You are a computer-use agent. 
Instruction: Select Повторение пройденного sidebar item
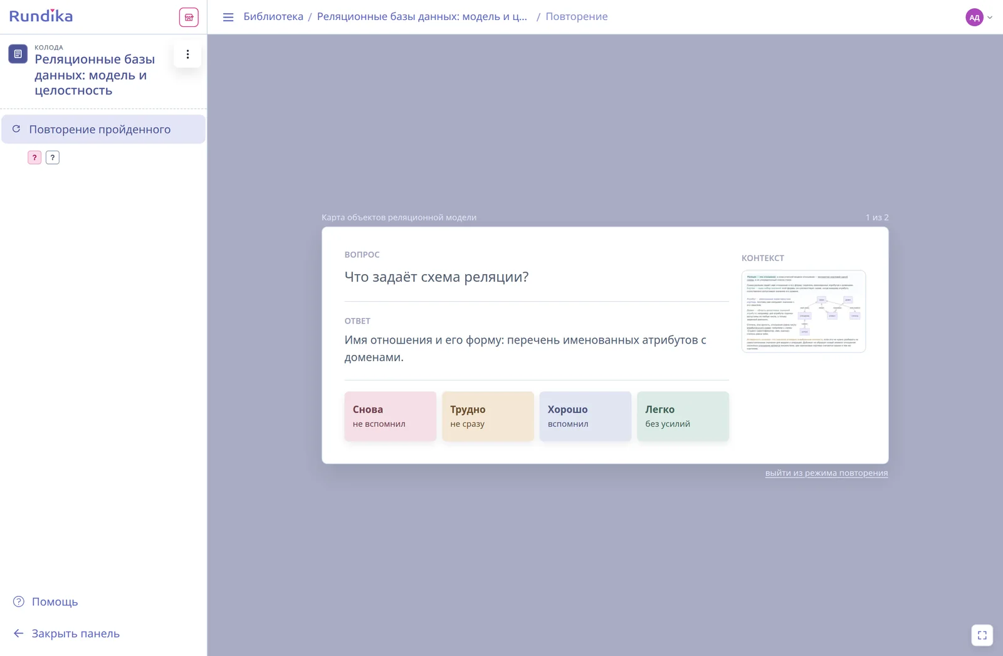[x=103, y=129]
